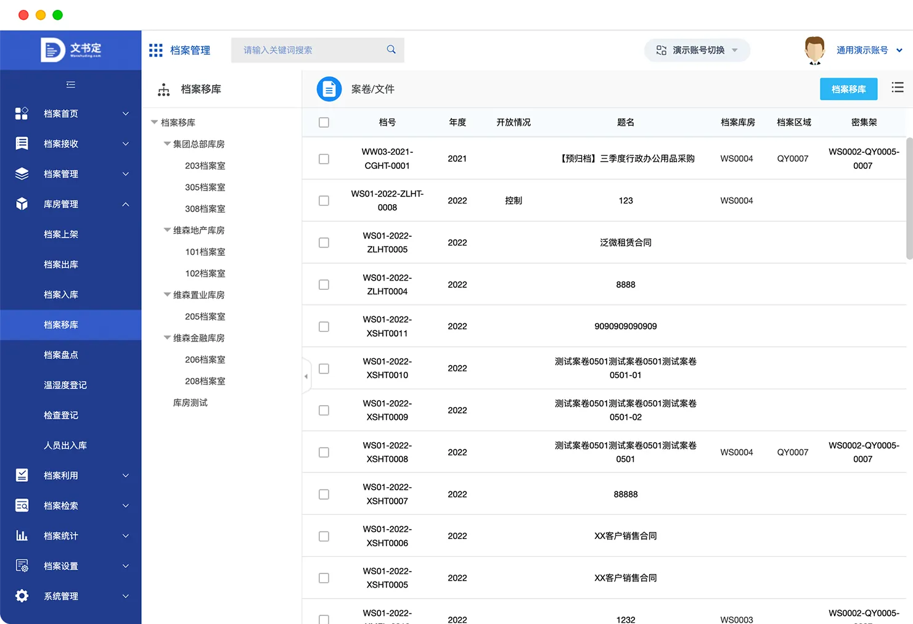Screen dimensions: 913x624
Task: Click the 档案接收 sidebar icon
Action: (22, 144)
